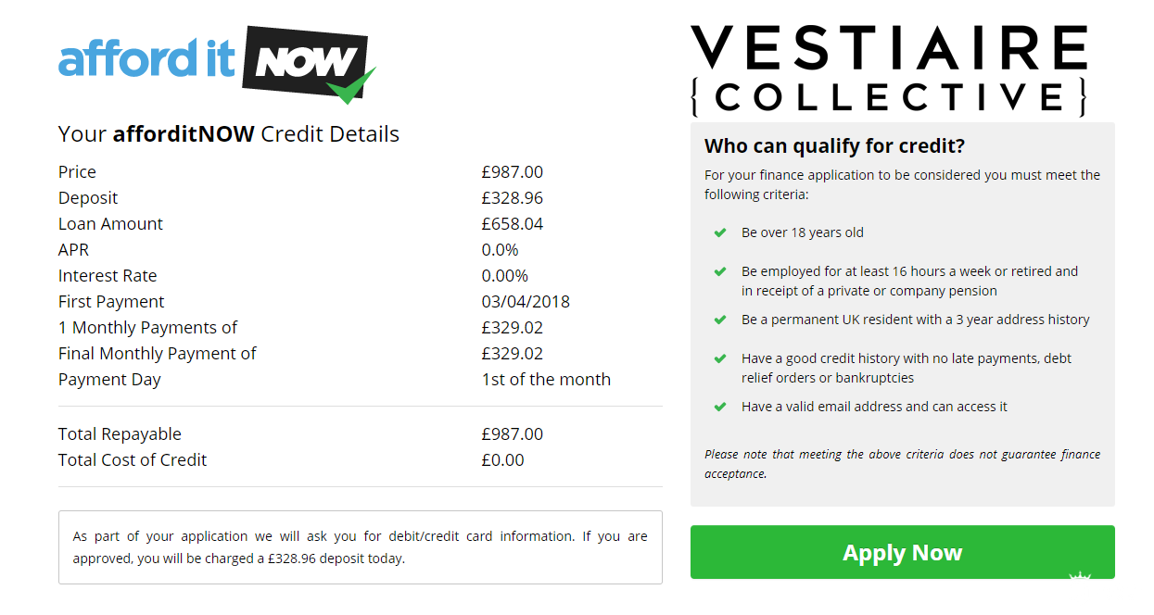Screen dimensions: 1154x615
Task: Click the checkmark beside the UK resident criterion
Action: point(719,320)
